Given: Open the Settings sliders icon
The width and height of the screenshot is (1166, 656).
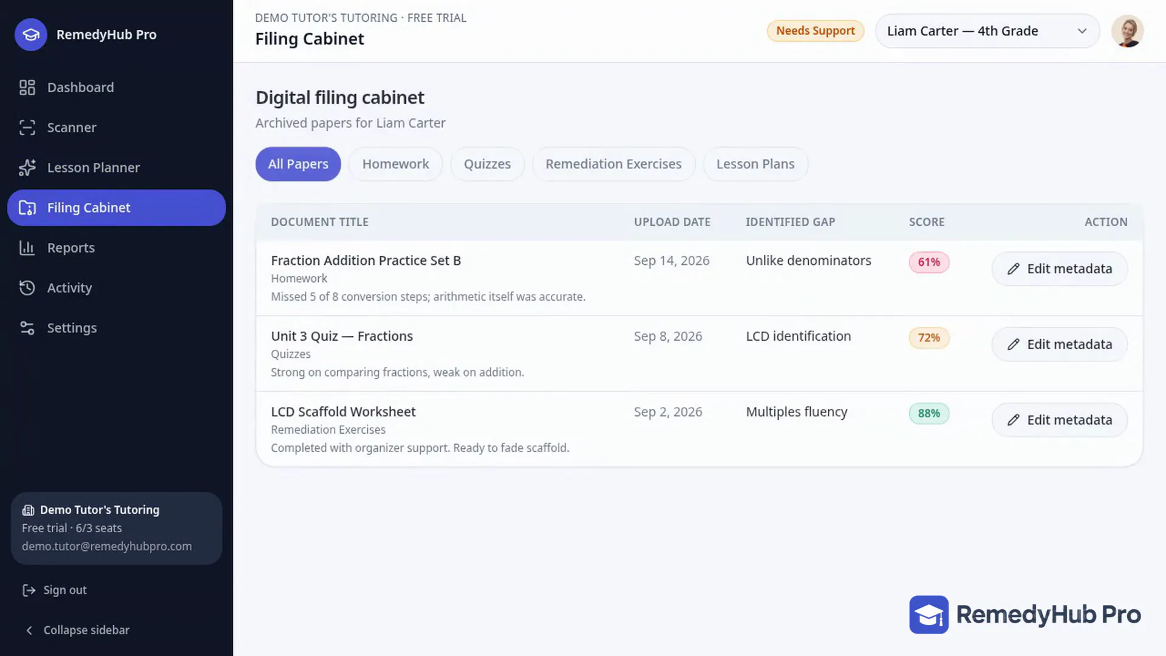Looking at the screenshot, I should tap(27, 328).
